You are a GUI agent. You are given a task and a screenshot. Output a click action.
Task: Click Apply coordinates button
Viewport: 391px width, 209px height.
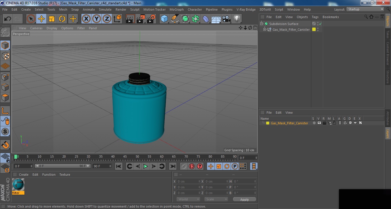point(244,200)
